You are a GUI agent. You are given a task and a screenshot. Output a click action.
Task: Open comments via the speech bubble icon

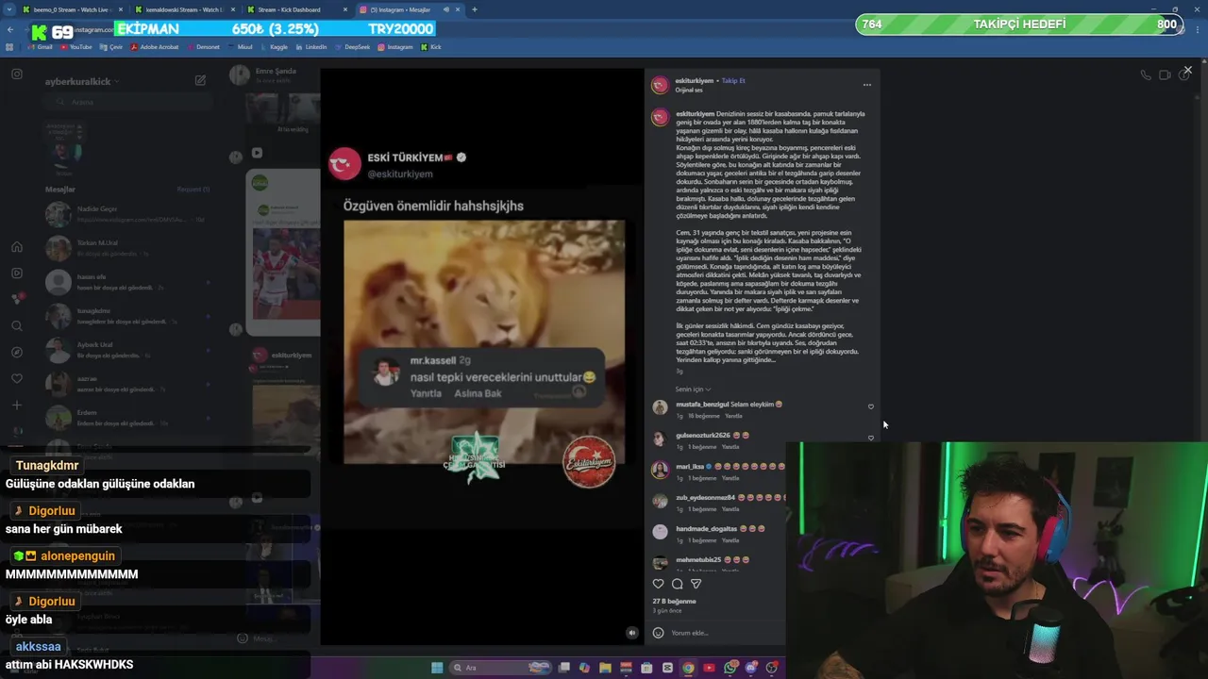click(x=677, y=584)
